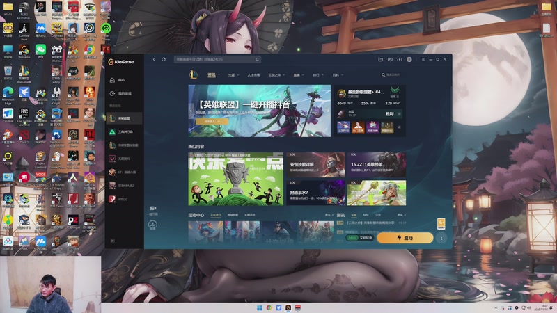Open the 15.22T1英雄榜单 article card
The height and width of the screenshot is (313, 557).
point(377,165)
